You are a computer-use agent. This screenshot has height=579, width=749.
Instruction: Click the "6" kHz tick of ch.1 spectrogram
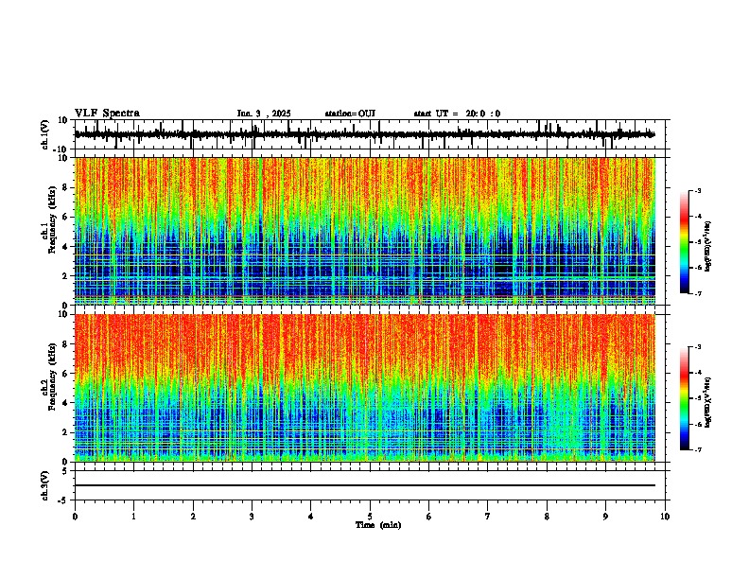65,217
